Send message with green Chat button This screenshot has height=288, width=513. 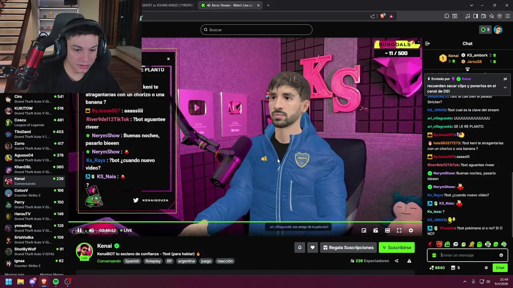(500, 268)
